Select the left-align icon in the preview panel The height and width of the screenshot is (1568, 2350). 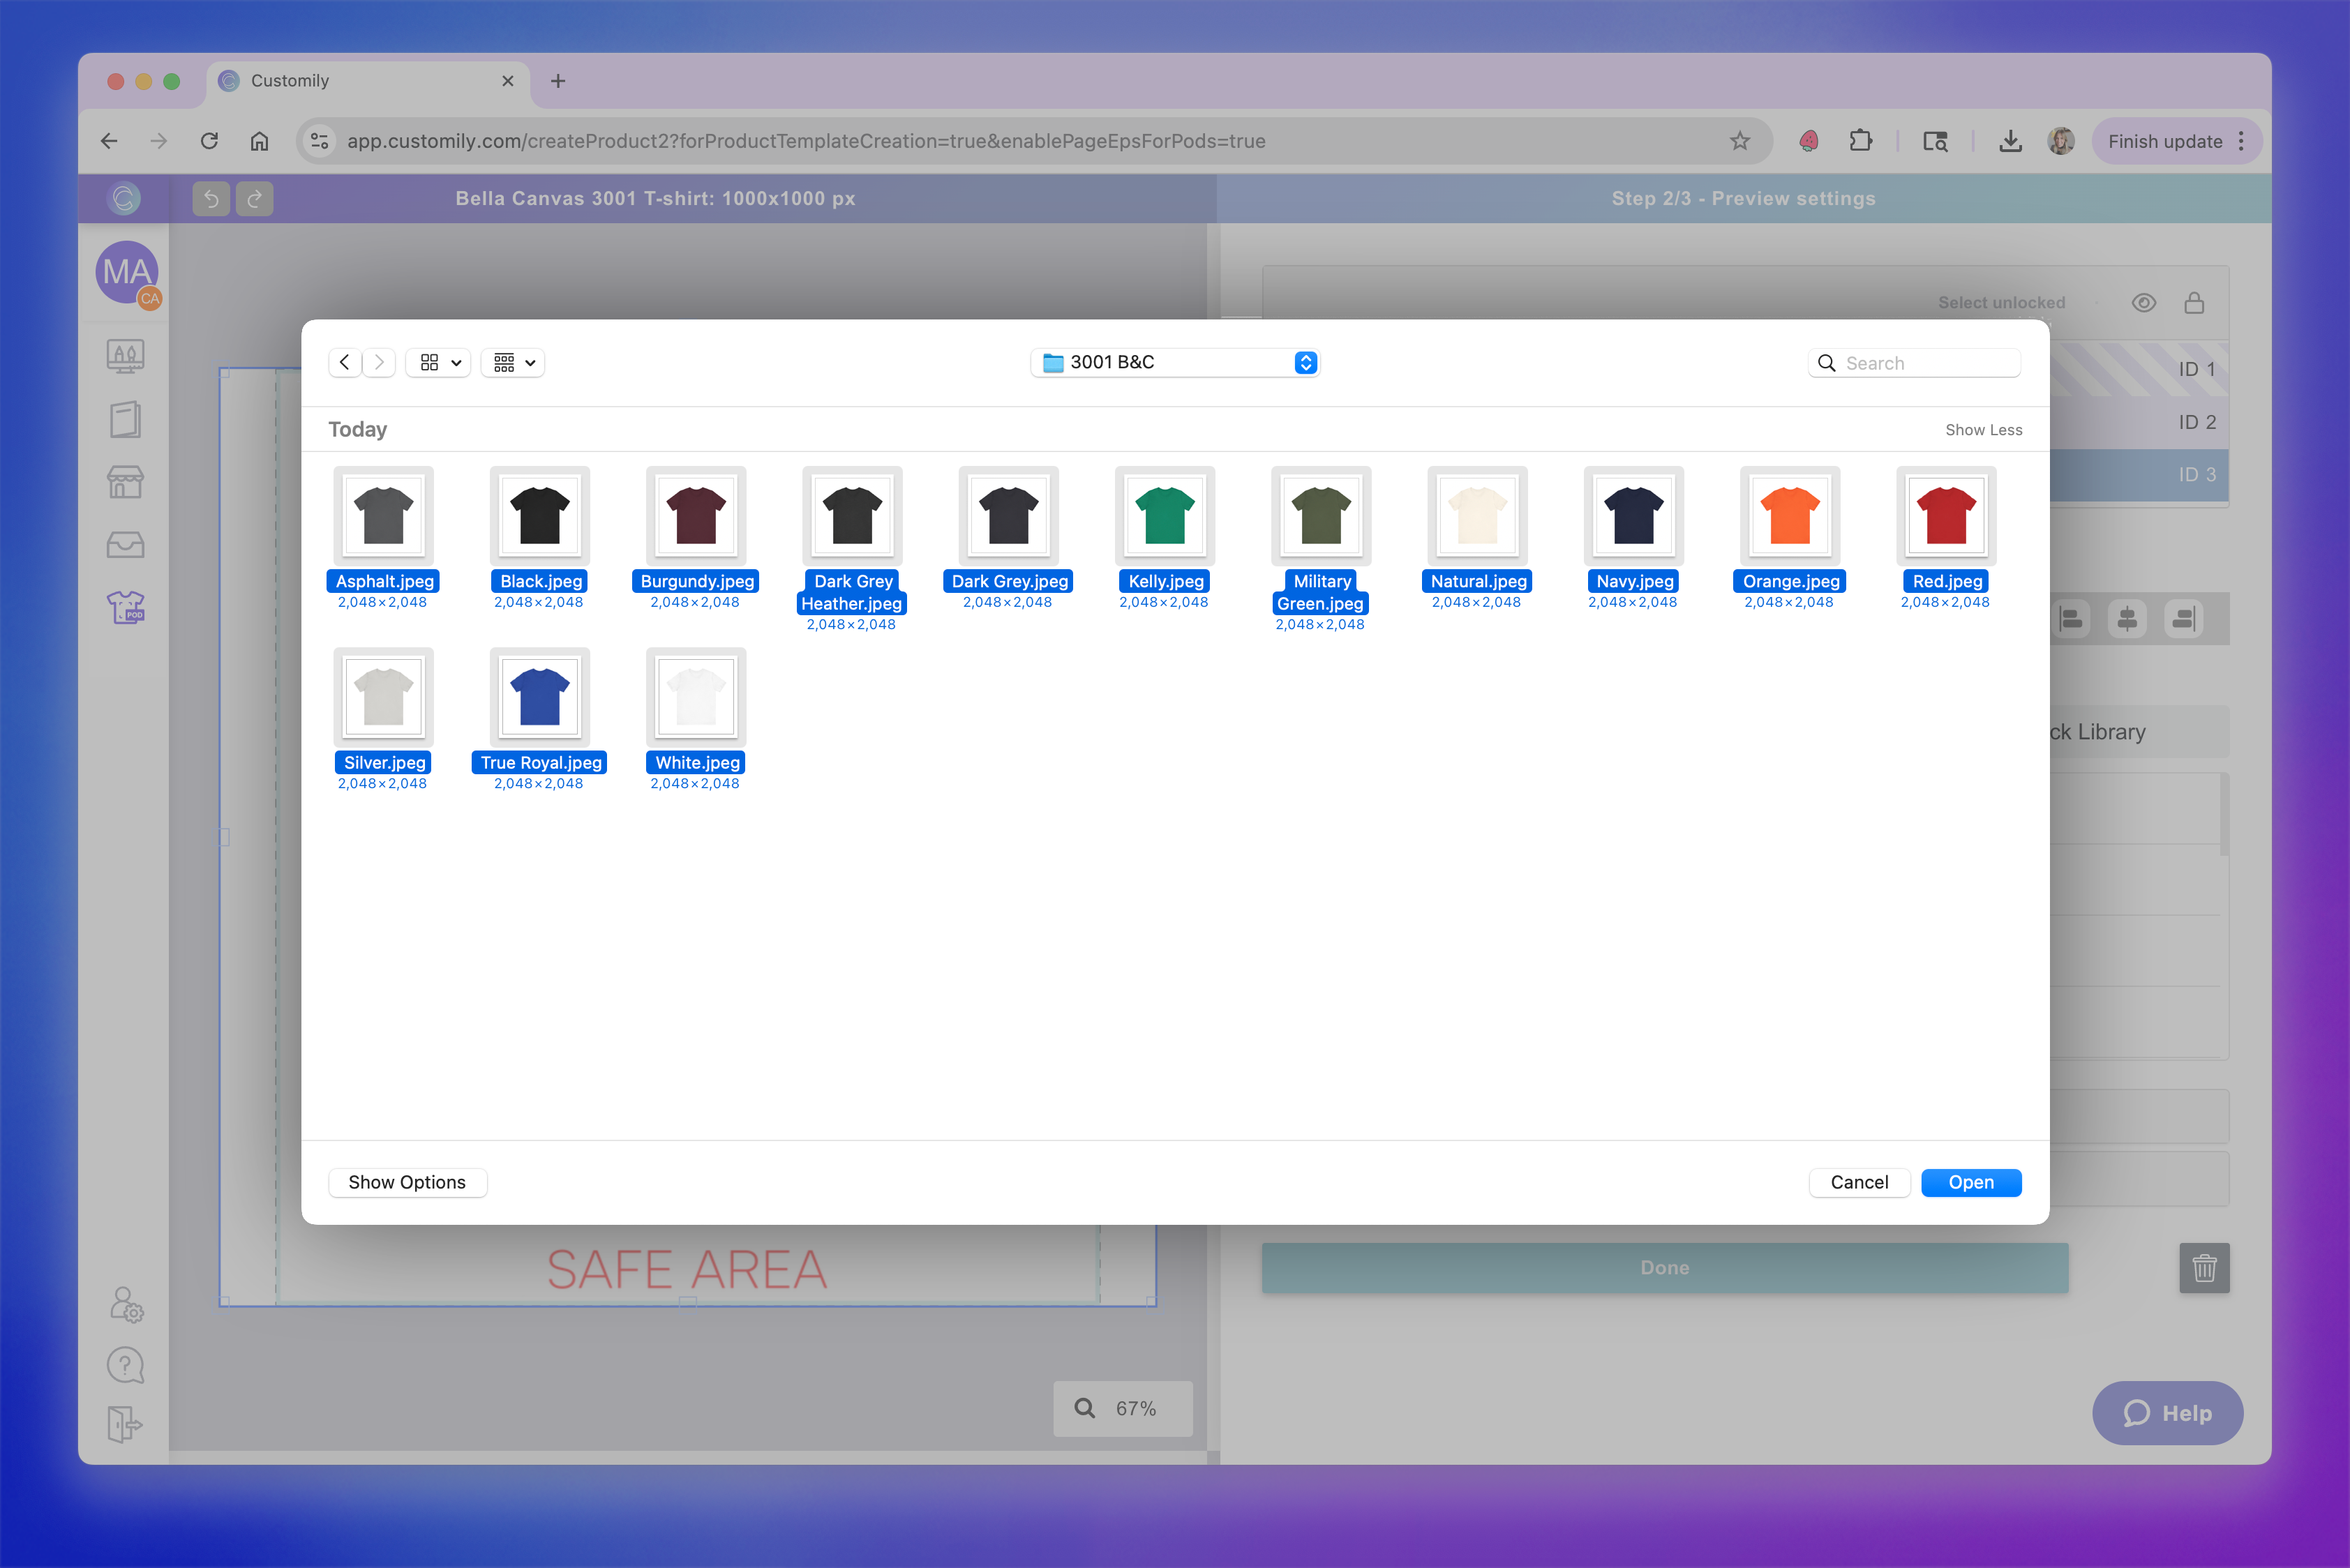[x=2072, y=619]
